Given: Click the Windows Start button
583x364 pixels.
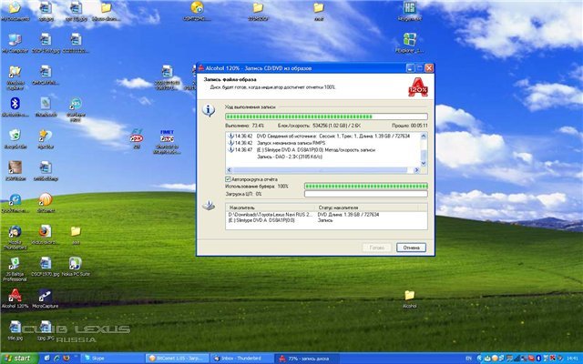Looking at the screenshot, I should [18, 358].
